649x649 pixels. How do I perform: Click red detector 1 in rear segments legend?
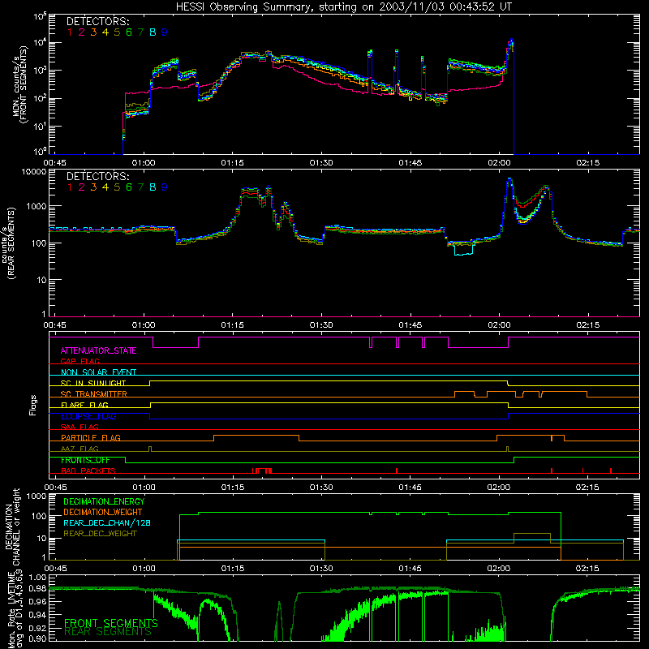[70, 187]
